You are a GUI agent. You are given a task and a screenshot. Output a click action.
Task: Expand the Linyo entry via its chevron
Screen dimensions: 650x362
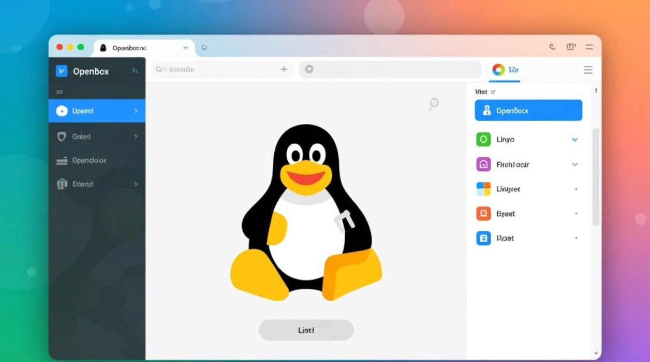point(575,139)
